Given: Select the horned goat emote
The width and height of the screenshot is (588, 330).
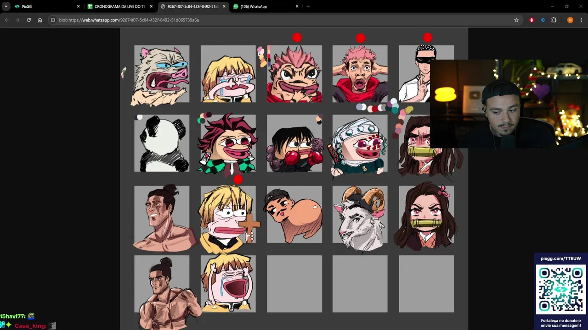Looking at the screenshot, I should (x=360, y=218).
